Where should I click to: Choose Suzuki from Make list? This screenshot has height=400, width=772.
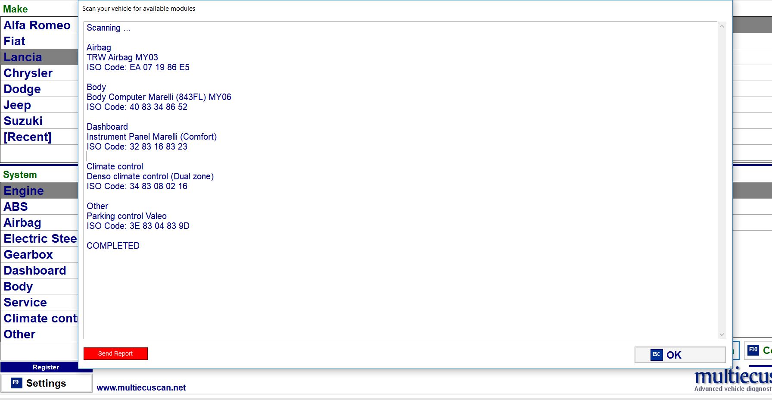[39, 121]
